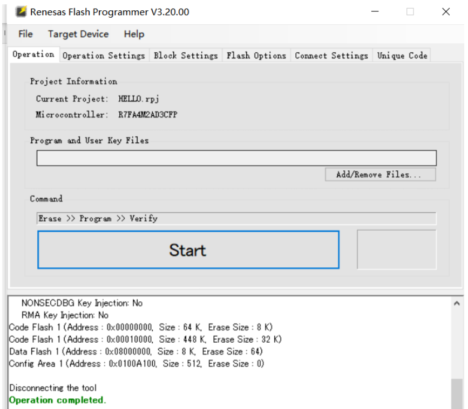Click the Erase >> Program >> Verify command box
Viewport: 468px width, 409px height.
(x=236, y=218)
